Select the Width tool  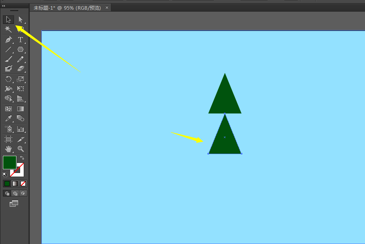[x=8, y=89]
